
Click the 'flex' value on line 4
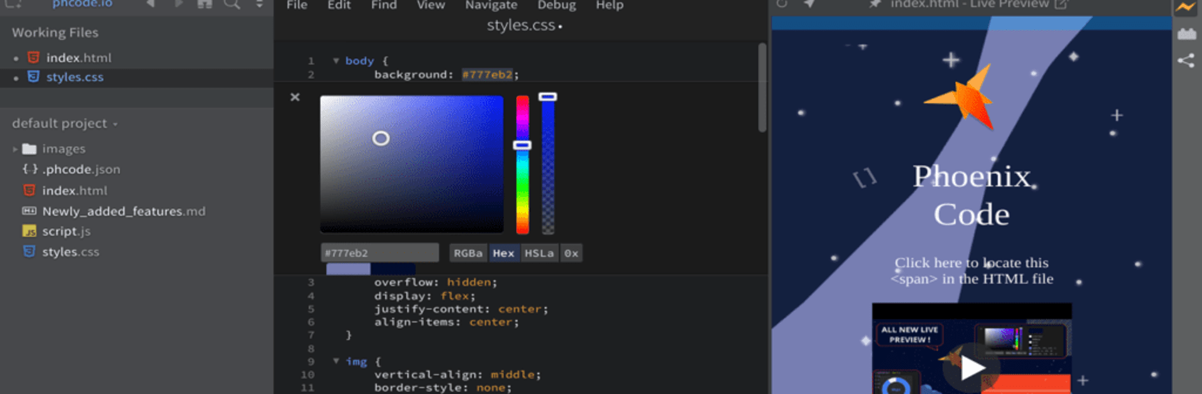point(455,296)
